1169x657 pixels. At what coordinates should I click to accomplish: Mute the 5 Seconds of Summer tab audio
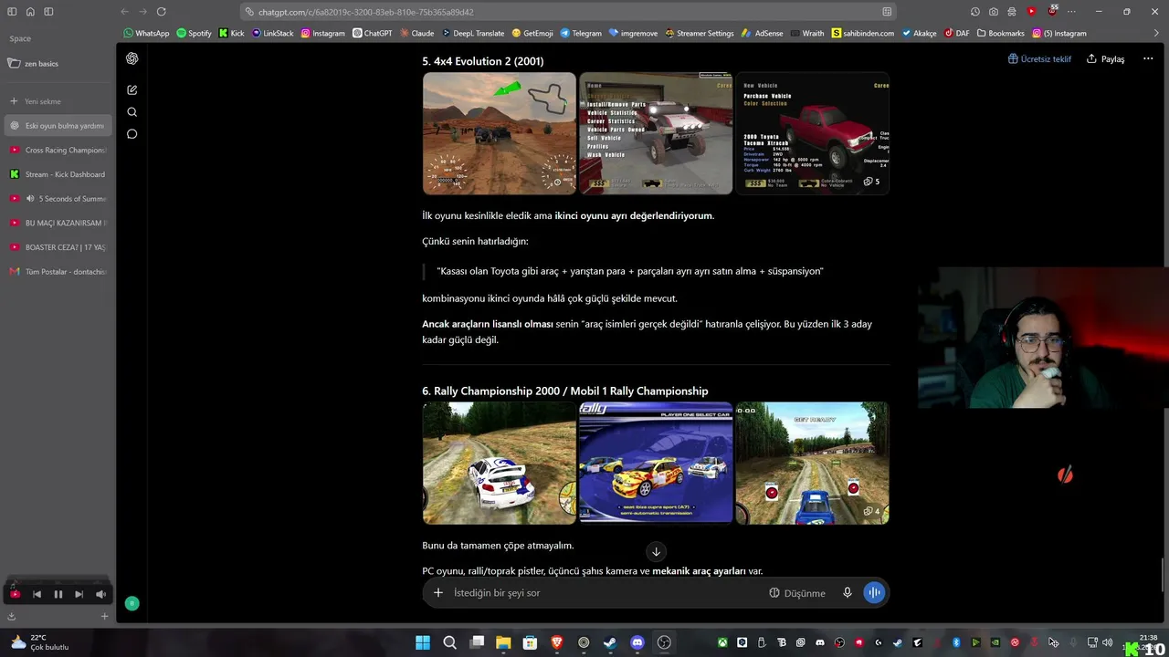click(x=30, y=199)
